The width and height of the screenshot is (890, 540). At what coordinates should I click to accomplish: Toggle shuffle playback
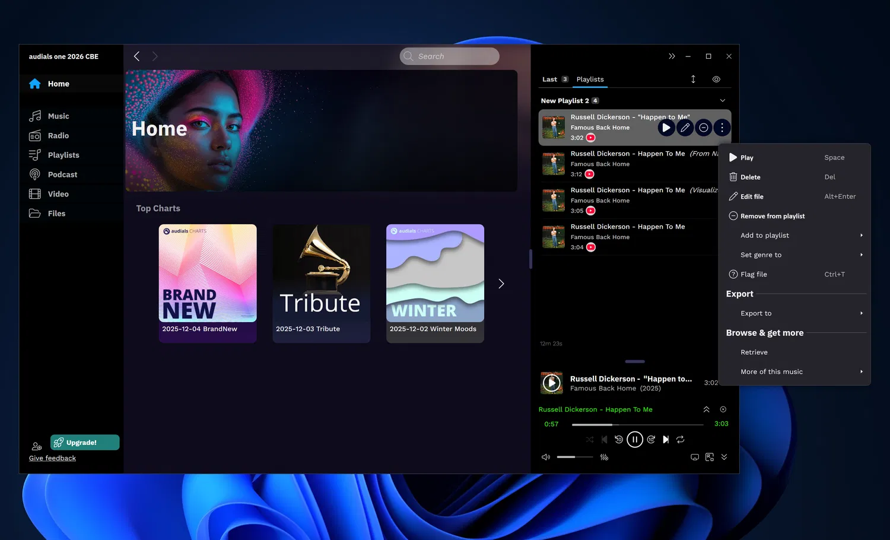(x=589, y=440)
